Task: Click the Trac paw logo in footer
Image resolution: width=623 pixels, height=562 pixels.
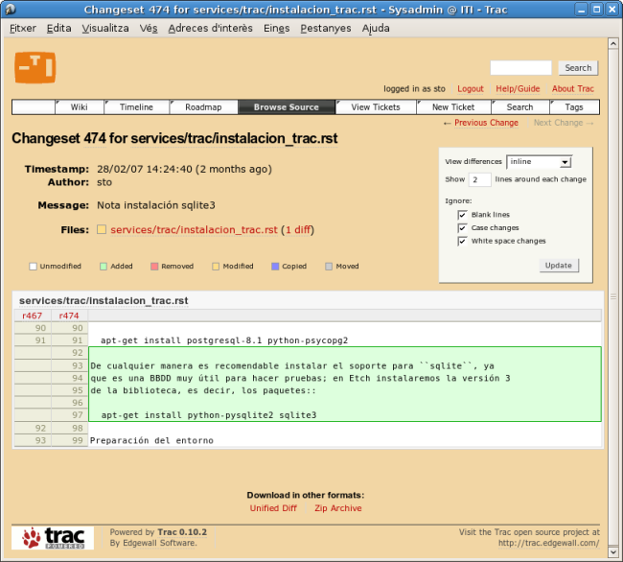Action: (x=53, y=538)
